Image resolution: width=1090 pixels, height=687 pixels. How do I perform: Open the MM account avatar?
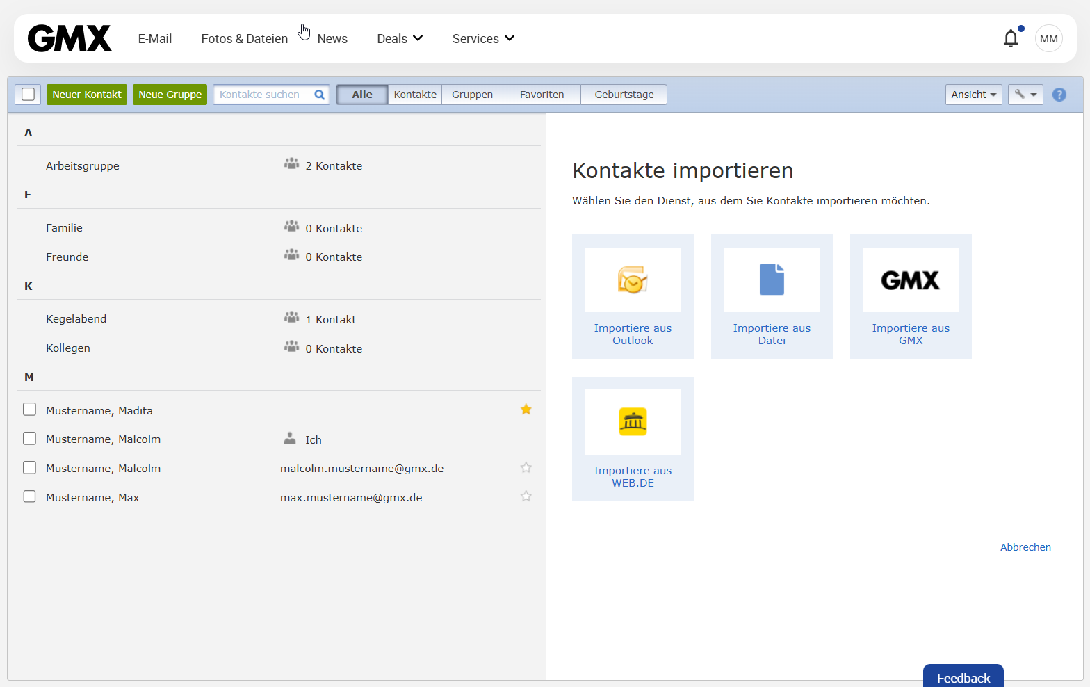point(1048,38)
